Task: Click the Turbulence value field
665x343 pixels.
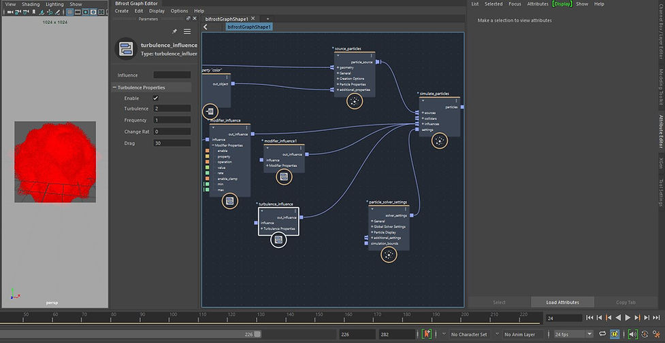Action: (172, 109)
